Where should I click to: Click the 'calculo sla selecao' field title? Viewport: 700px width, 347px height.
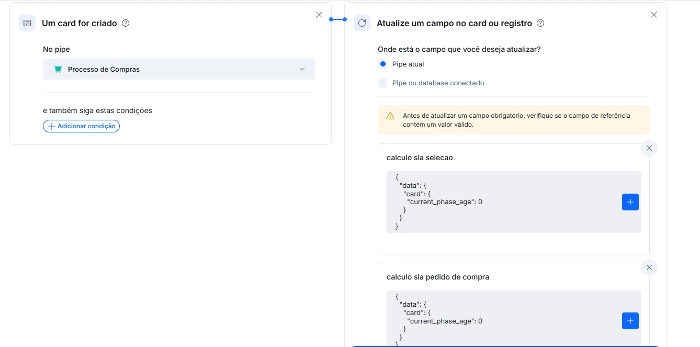[x=420, y=158]
